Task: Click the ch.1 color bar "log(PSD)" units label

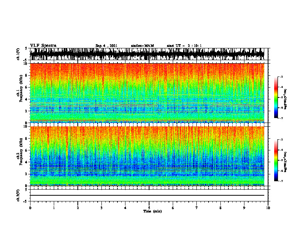Action: 286,99
